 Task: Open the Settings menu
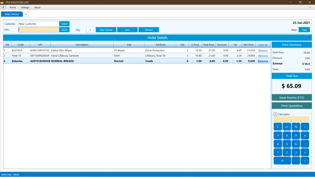coord(25,7)
